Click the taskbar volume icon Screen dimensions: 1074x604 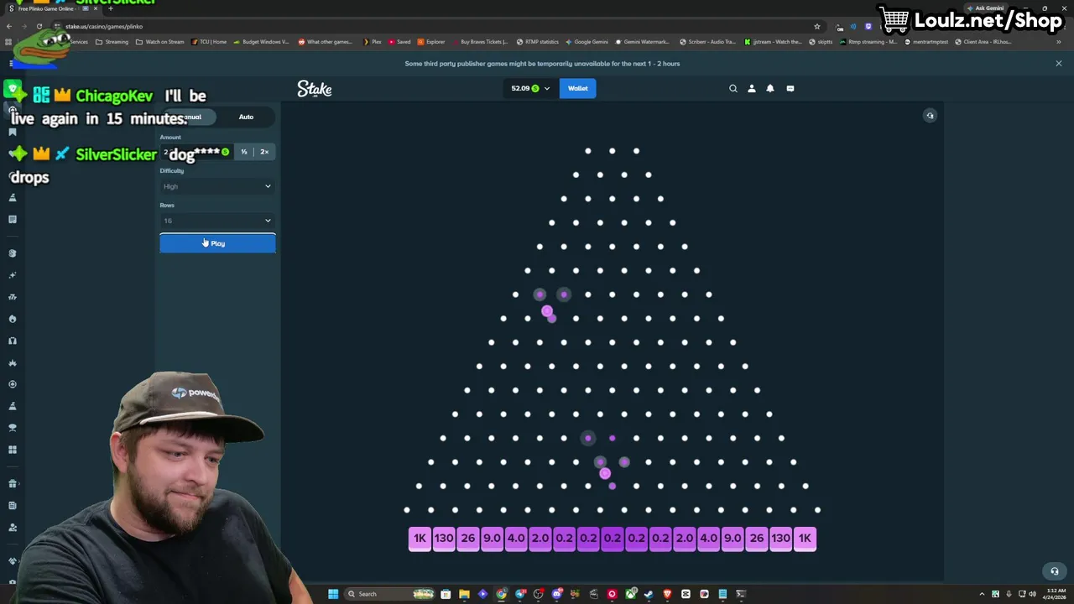pyautogui.click(x=1033, y=594)
